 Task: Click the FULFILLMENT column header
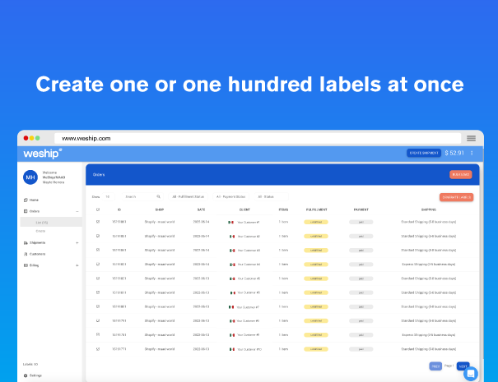(x=317, y=209)
